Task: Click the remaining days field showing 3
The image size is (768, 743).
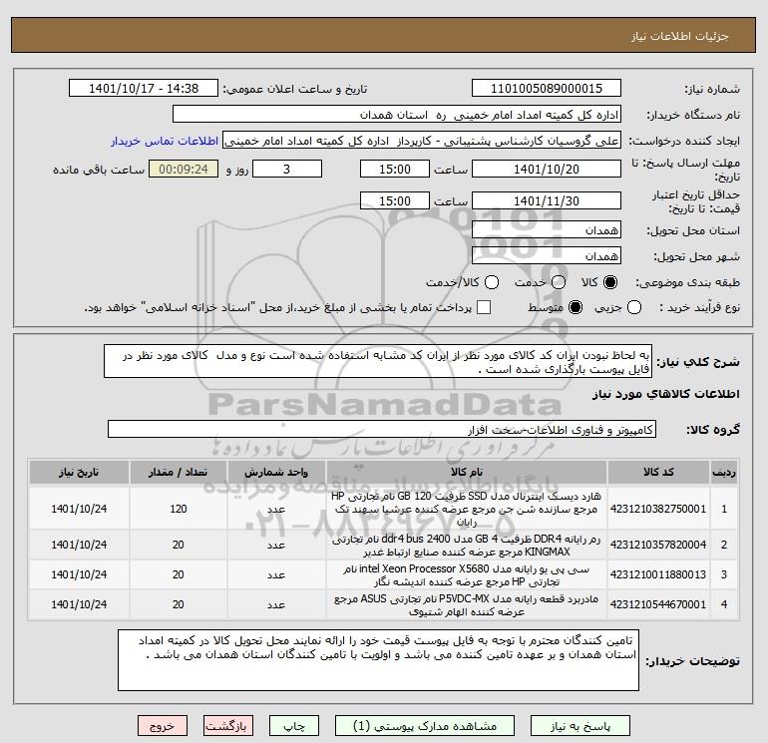Action: click(x=287, y=169)
